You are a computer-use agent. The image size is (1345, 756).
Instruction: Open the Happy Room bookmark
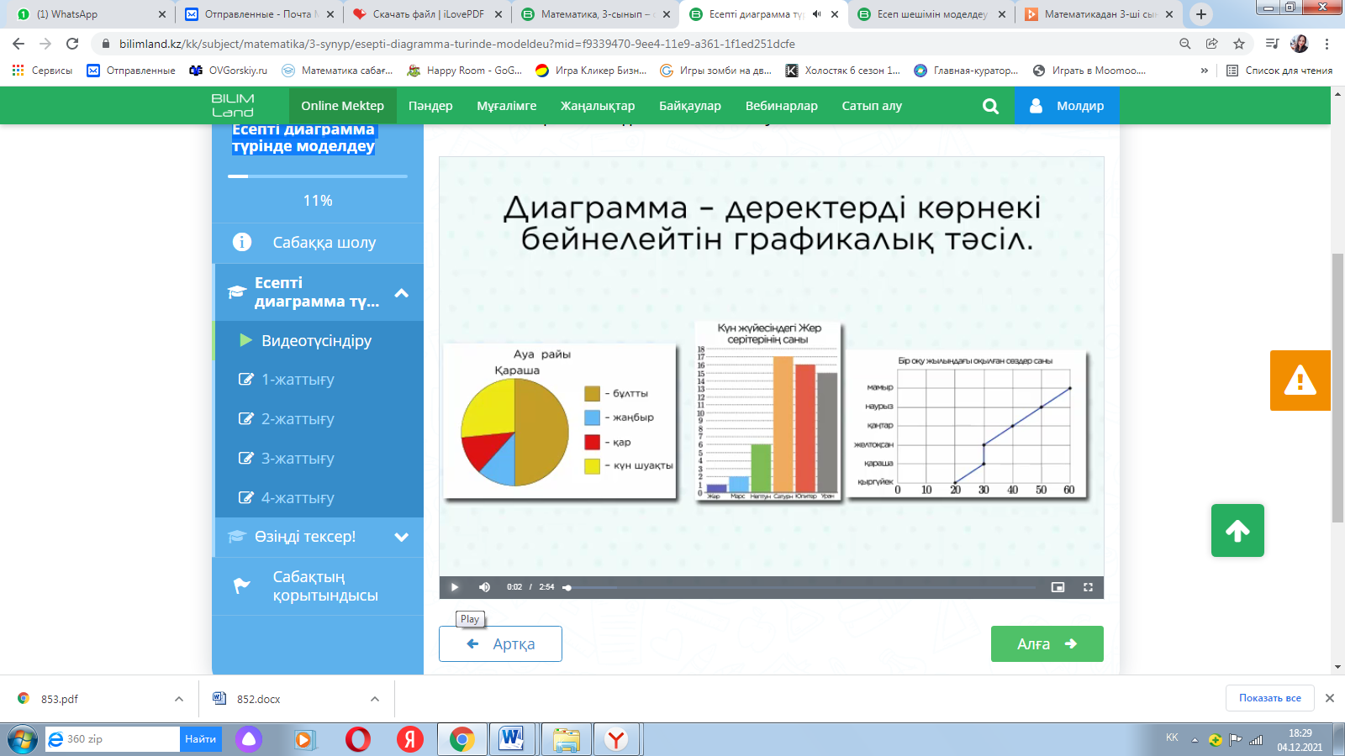pyautogui.click(x=465, y=71)
